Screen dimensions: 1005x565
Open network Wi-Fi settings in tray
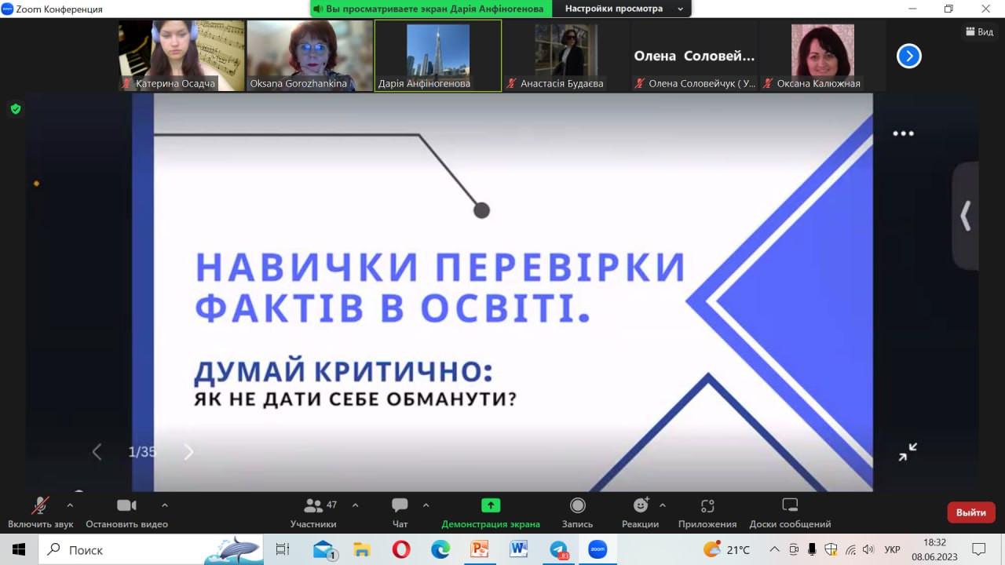(850, 549)
